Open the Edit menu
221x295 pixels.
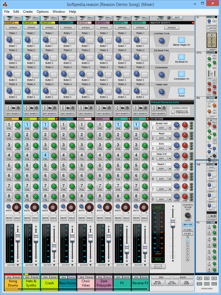(16, 11)
